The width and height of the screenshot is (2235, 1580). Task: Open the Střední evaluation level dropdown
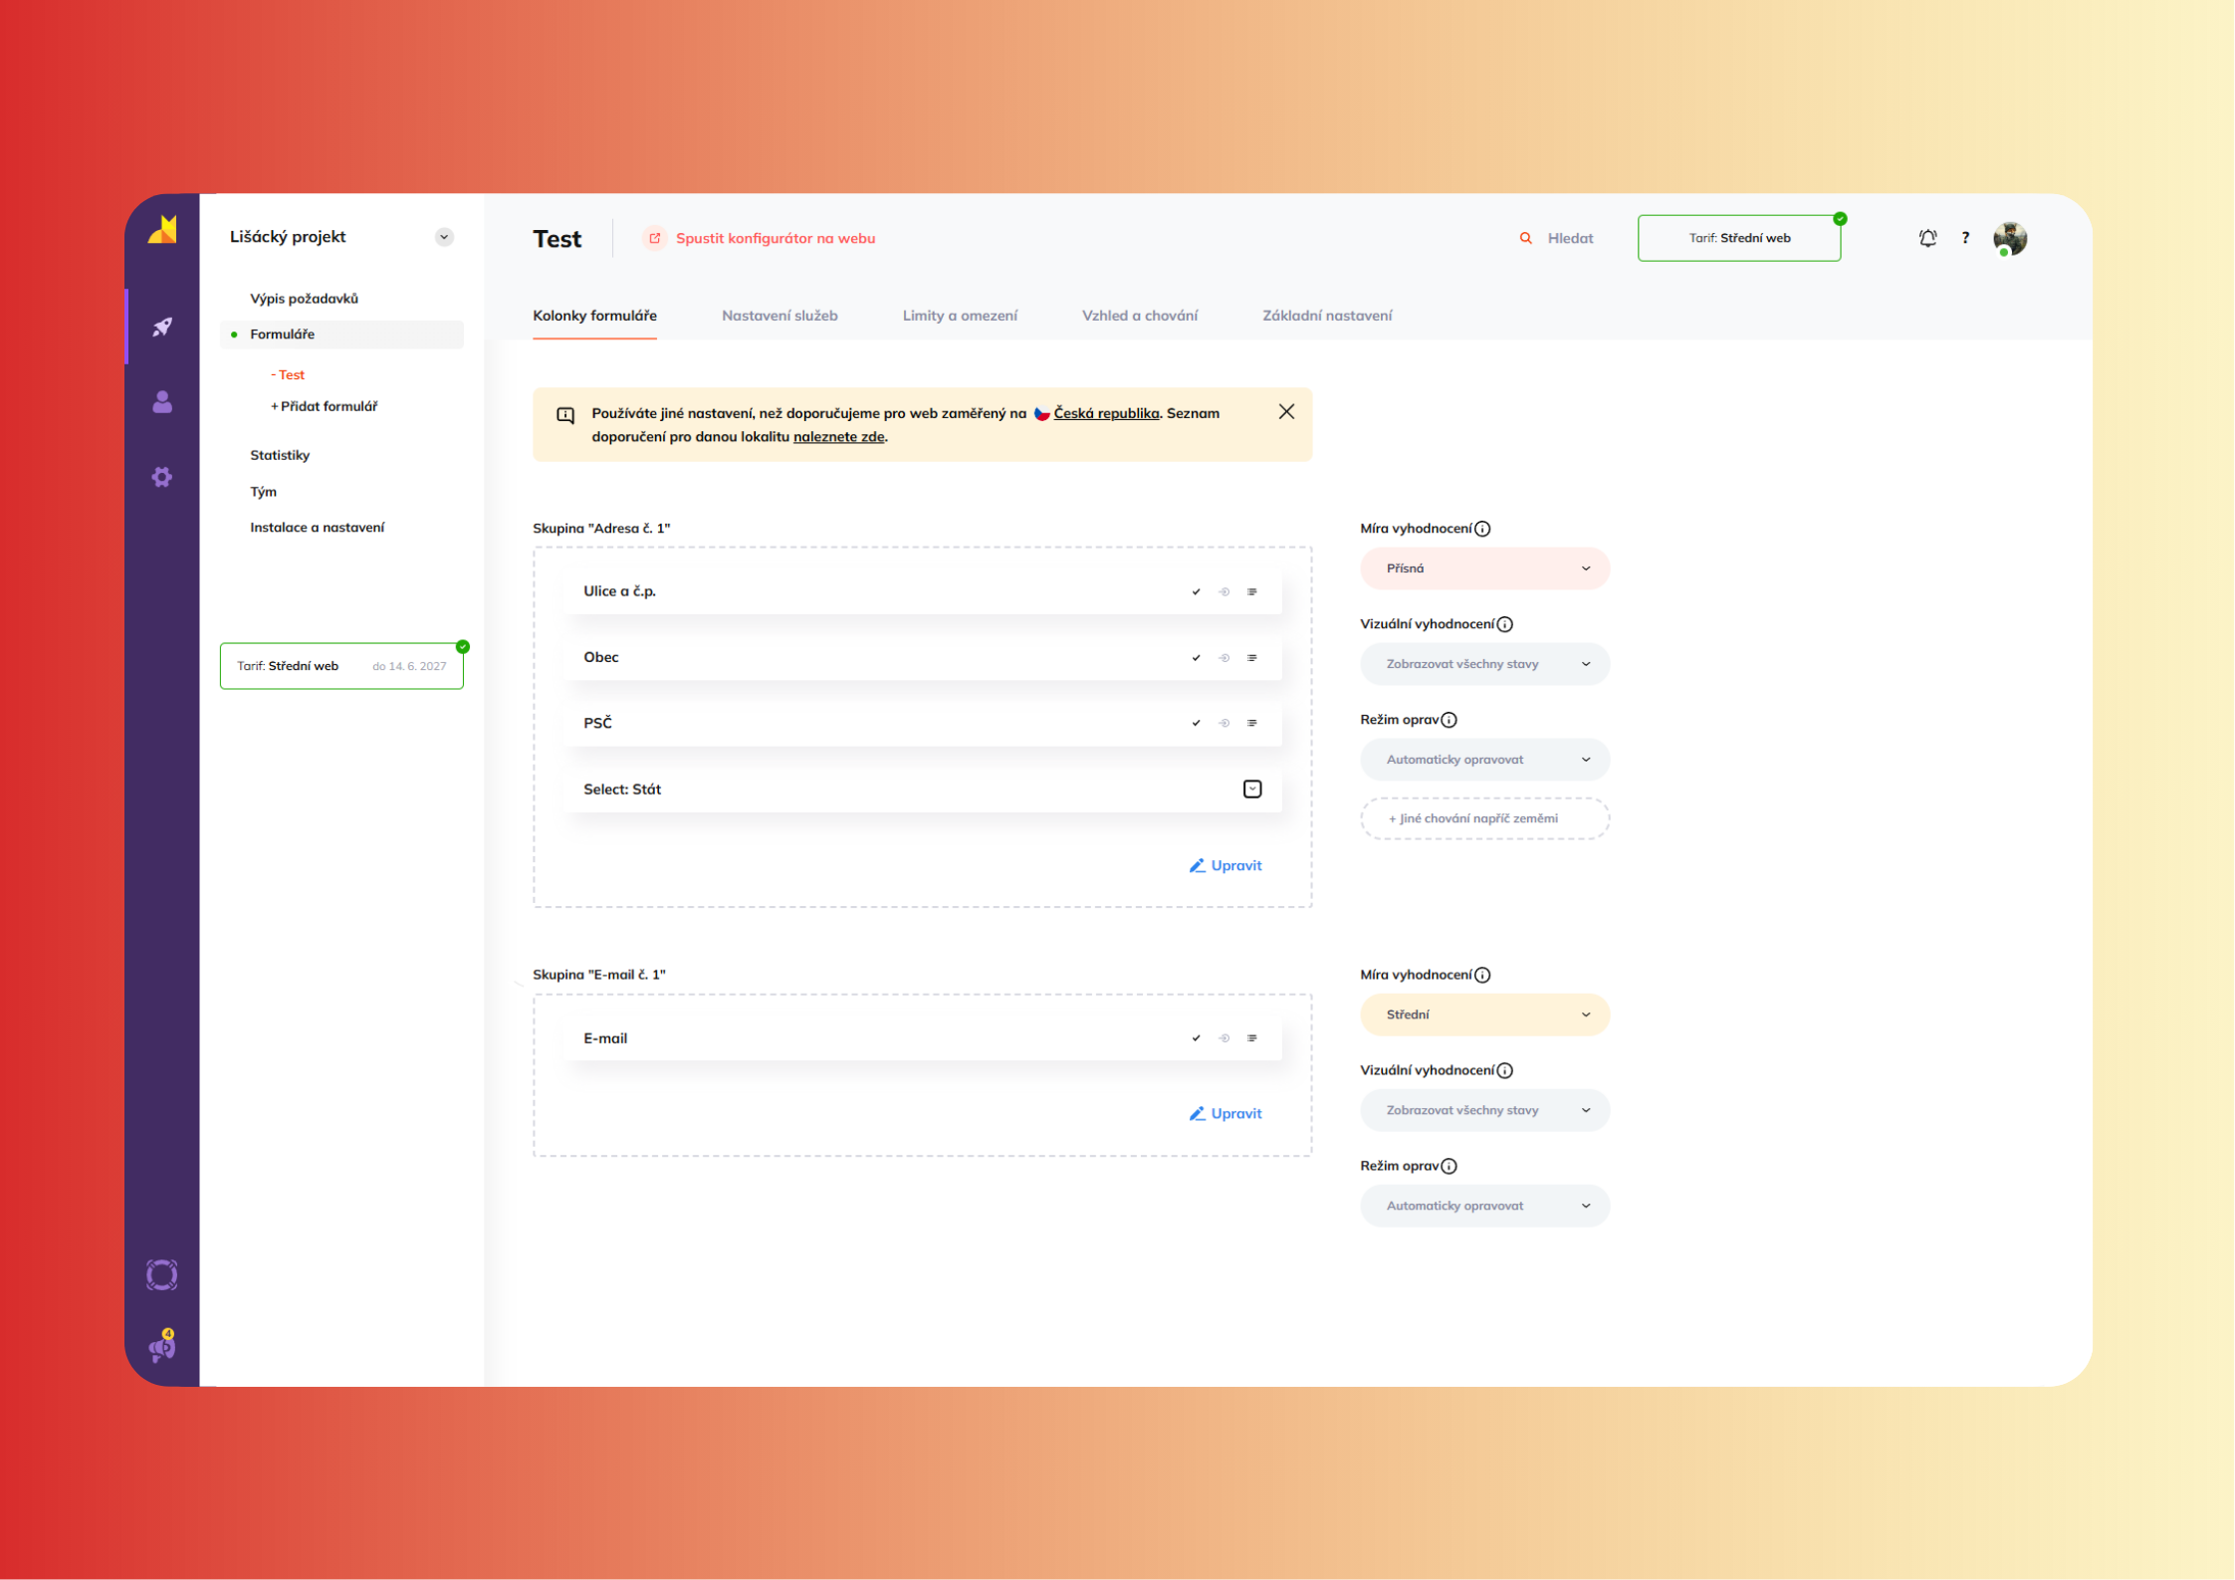point(1484,1015)
